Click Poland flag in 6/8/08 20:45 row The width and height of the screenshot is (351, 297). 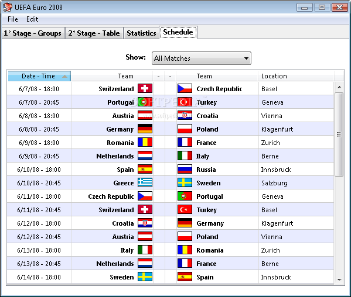[185, 129]
